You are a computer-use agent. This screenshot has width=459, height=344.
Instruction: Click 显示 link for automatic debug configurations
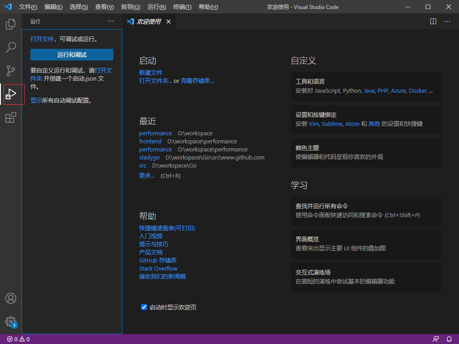click(x=36, y=100)
